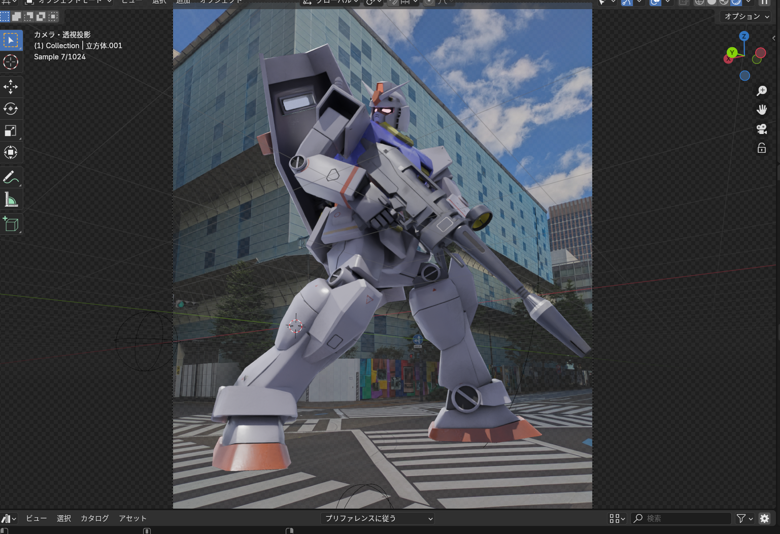Pick the Rotate tool
This screenshot has height=534, width=780.
click(x=11, y=109)
